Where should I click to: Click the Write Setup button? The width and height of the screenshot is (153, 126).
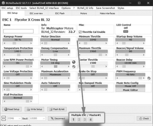pos(34,109)
